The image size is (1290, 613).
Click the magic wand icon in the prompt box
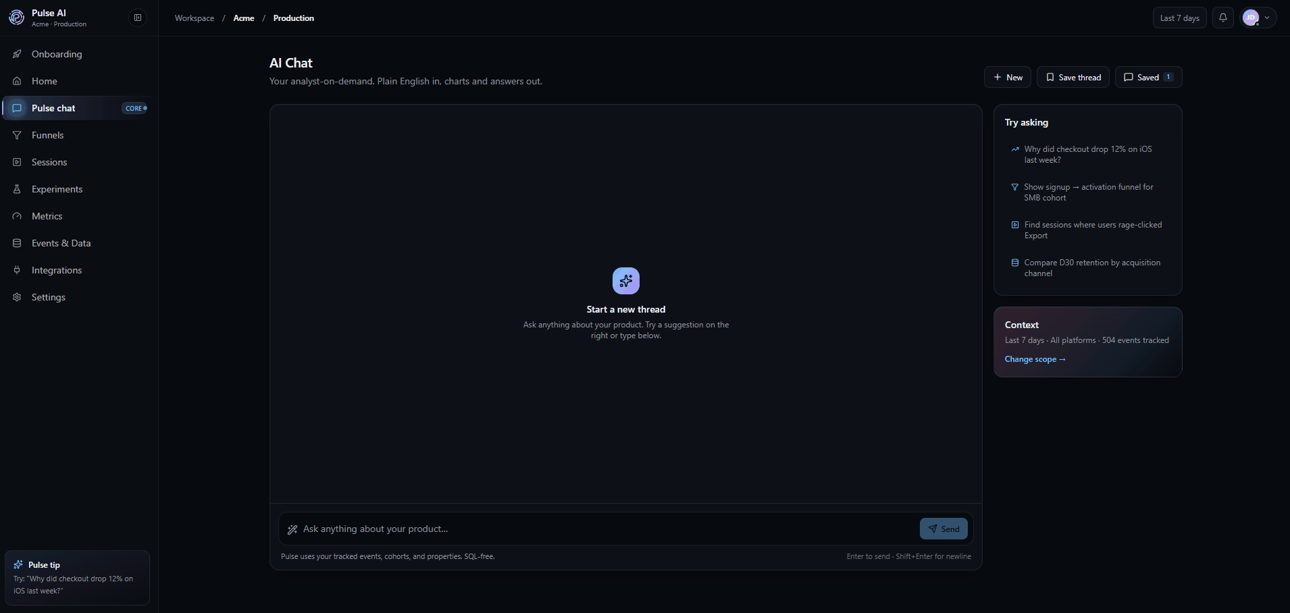292,529
